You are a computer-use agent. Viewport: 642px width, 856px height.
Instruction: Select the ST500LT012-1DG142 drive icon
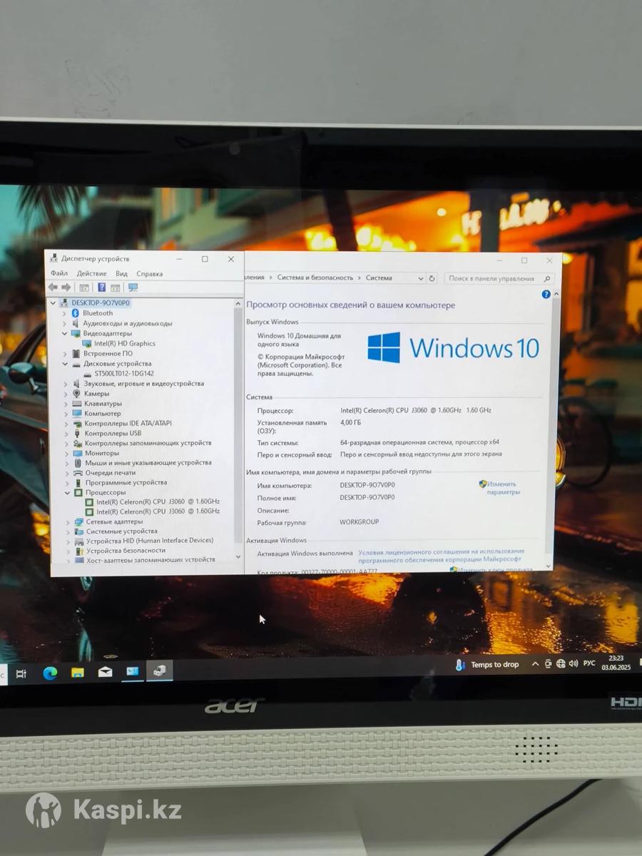tap(87, 373)
